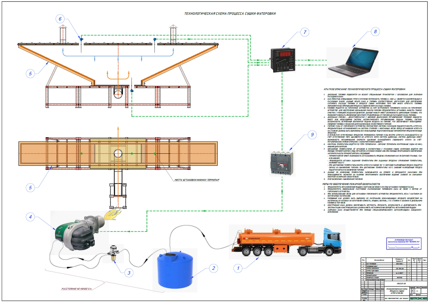Click the drawing title ТЕХНОЛОГИЧЕСКАЯ СХЕМА ПРОЦЕССА СУШКИ ФУТЕРОВКИ

pyautogui.click(x=230, y=14)
